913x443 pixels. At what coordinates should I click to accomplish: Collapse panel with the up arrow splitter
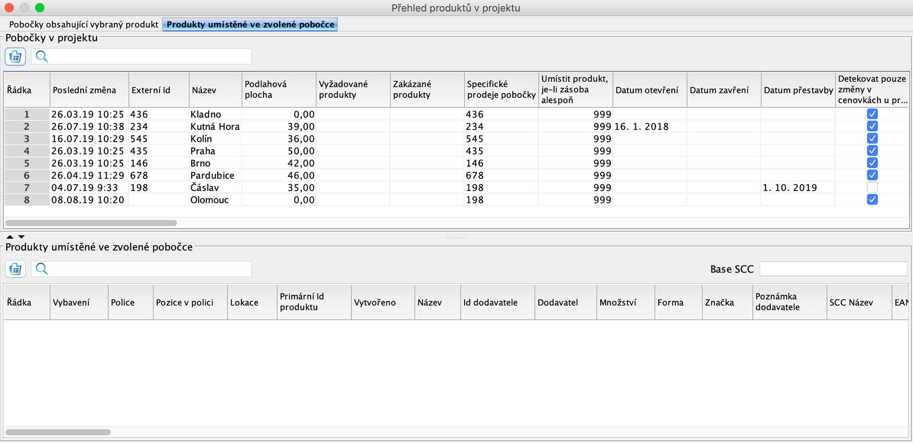tap(10, 237)
